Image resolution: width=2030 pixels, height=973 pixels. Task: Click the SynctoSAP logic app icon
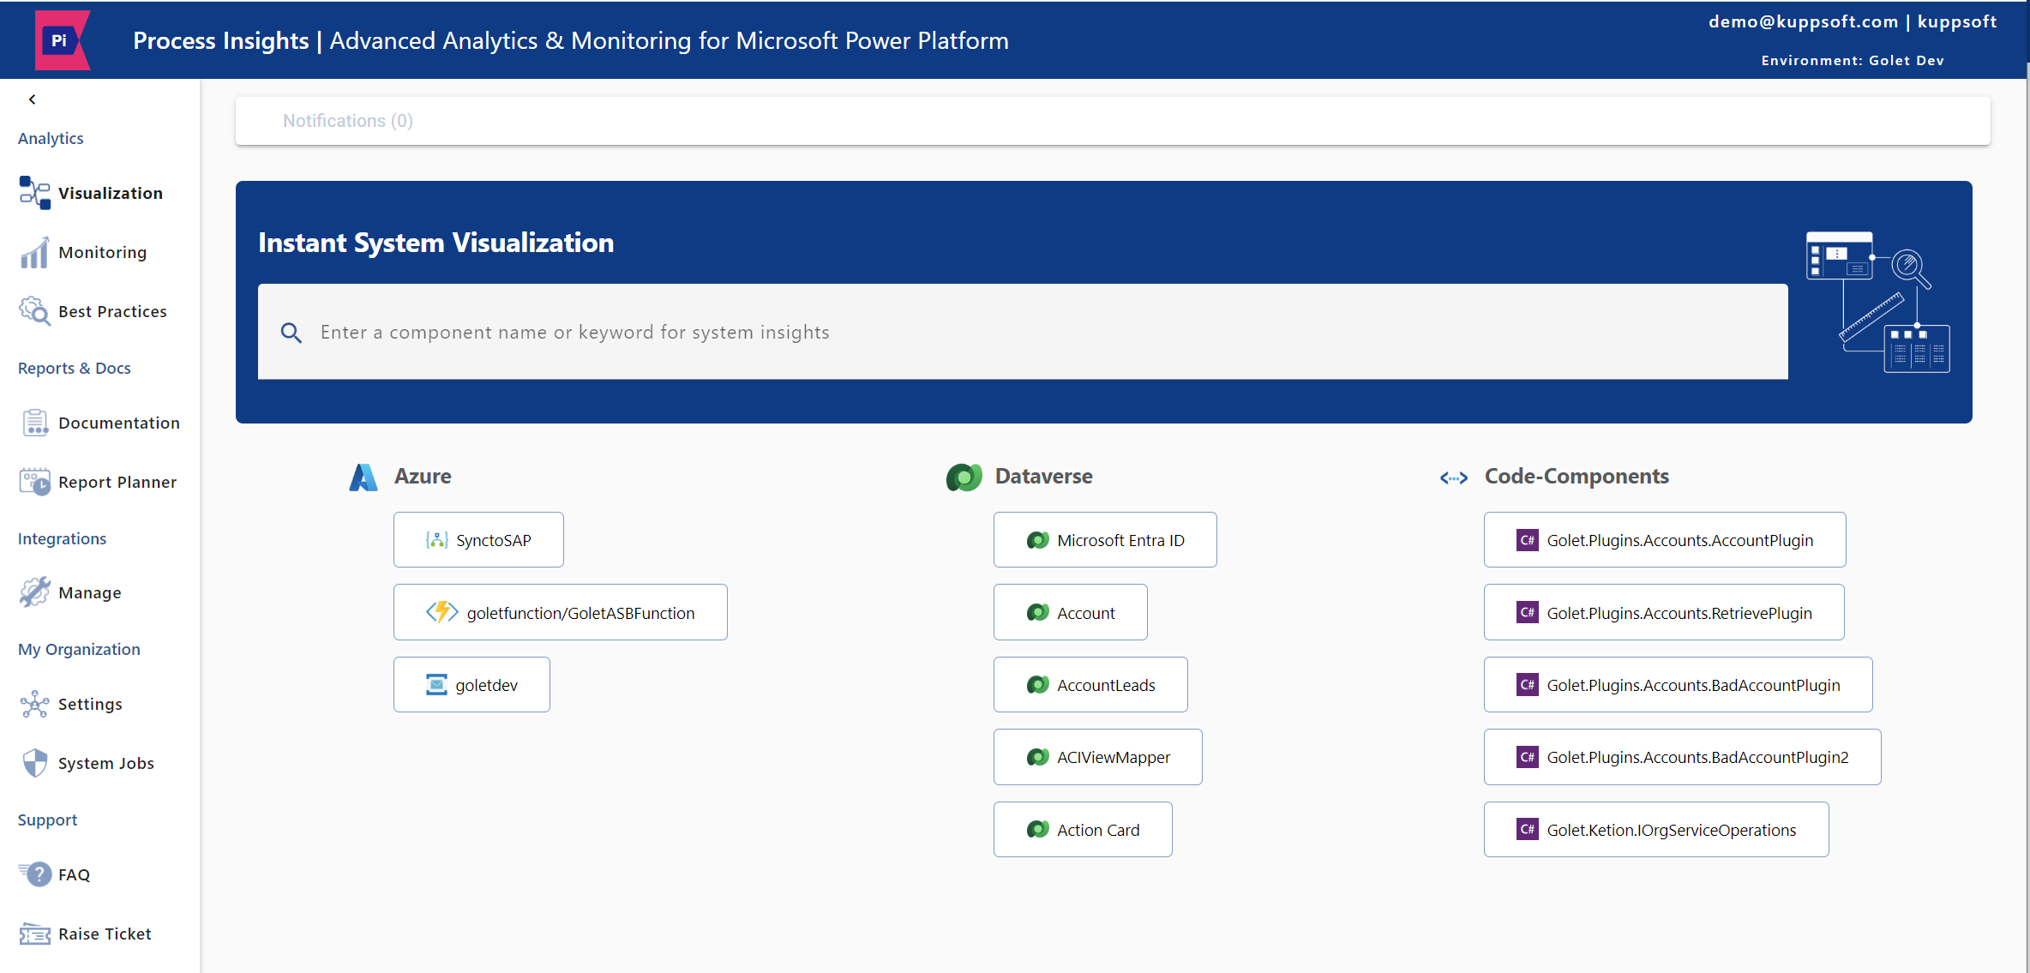pyautogui.click(x=437, y=540)
